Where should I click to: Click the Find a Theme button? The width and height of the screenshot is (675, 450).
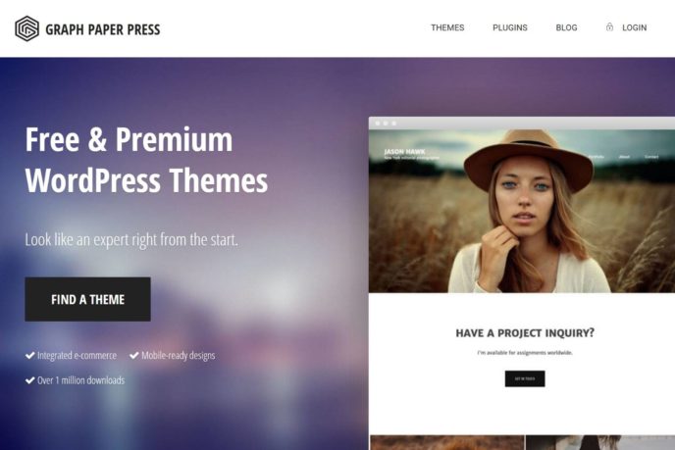[x=88, y=299]
